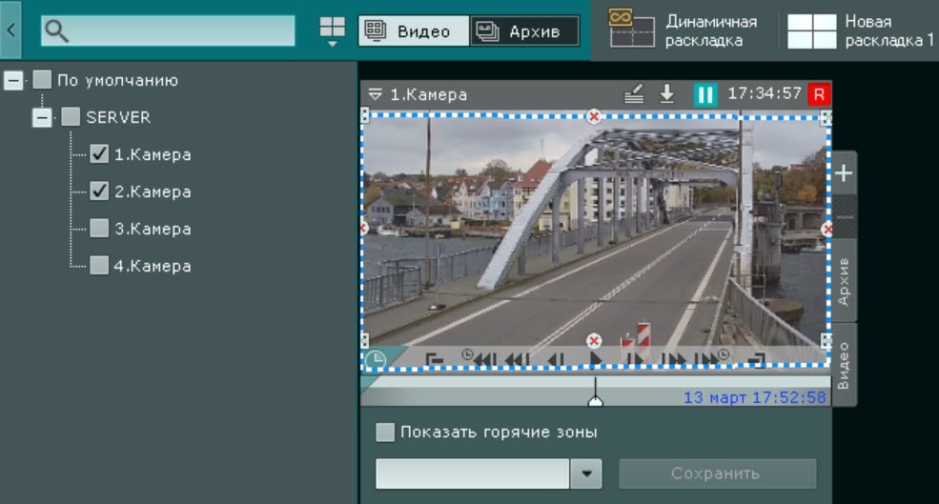Select the Видео tab in top bar
The width and height of the screenshot is (939, 504).
click(414, 31)
